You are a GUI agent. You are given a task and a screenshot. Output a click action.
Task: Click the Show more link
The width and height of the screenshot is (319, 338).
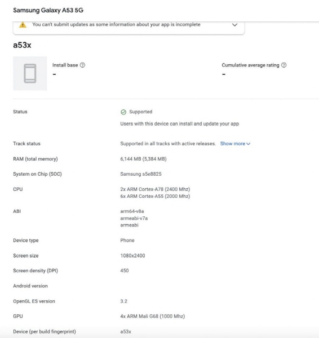click(x=233, y=144)
